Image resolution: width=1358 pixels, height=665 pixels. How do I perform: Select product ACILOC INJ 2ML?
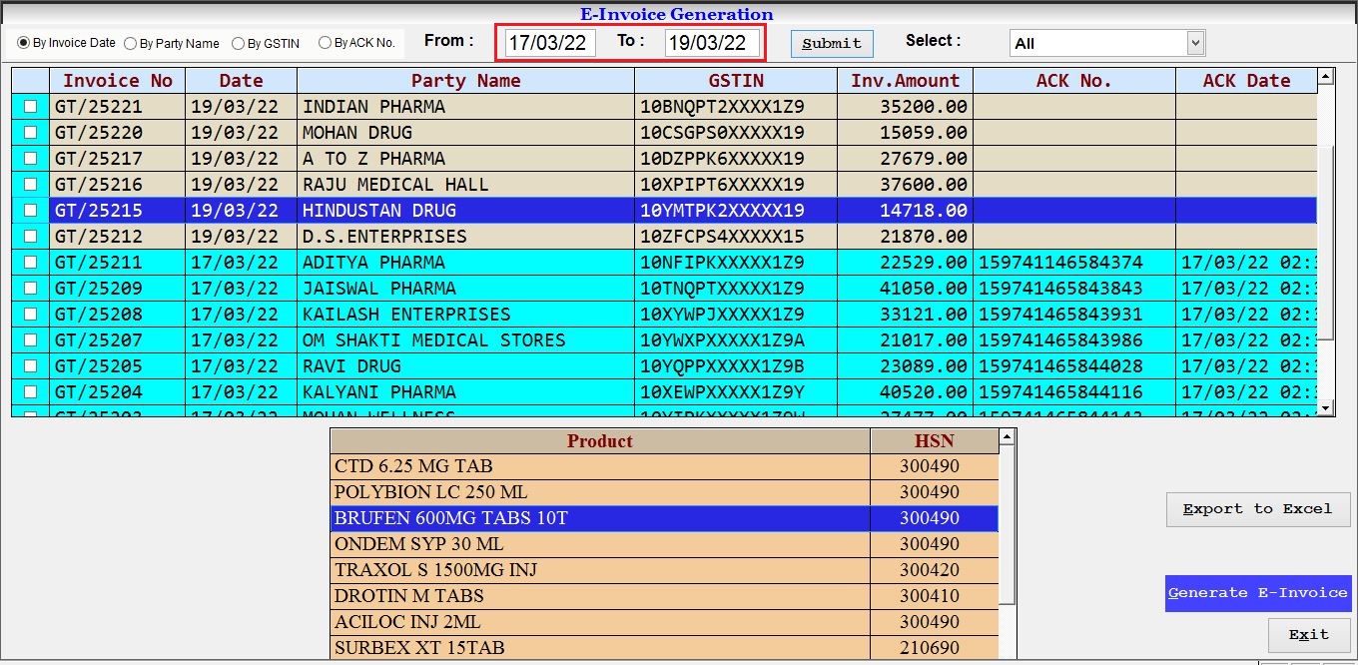(664, 622)
